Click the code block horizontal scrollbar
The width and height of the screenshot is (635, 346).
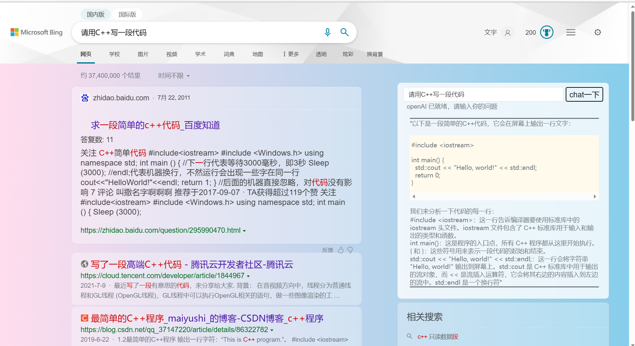point(504,196)
